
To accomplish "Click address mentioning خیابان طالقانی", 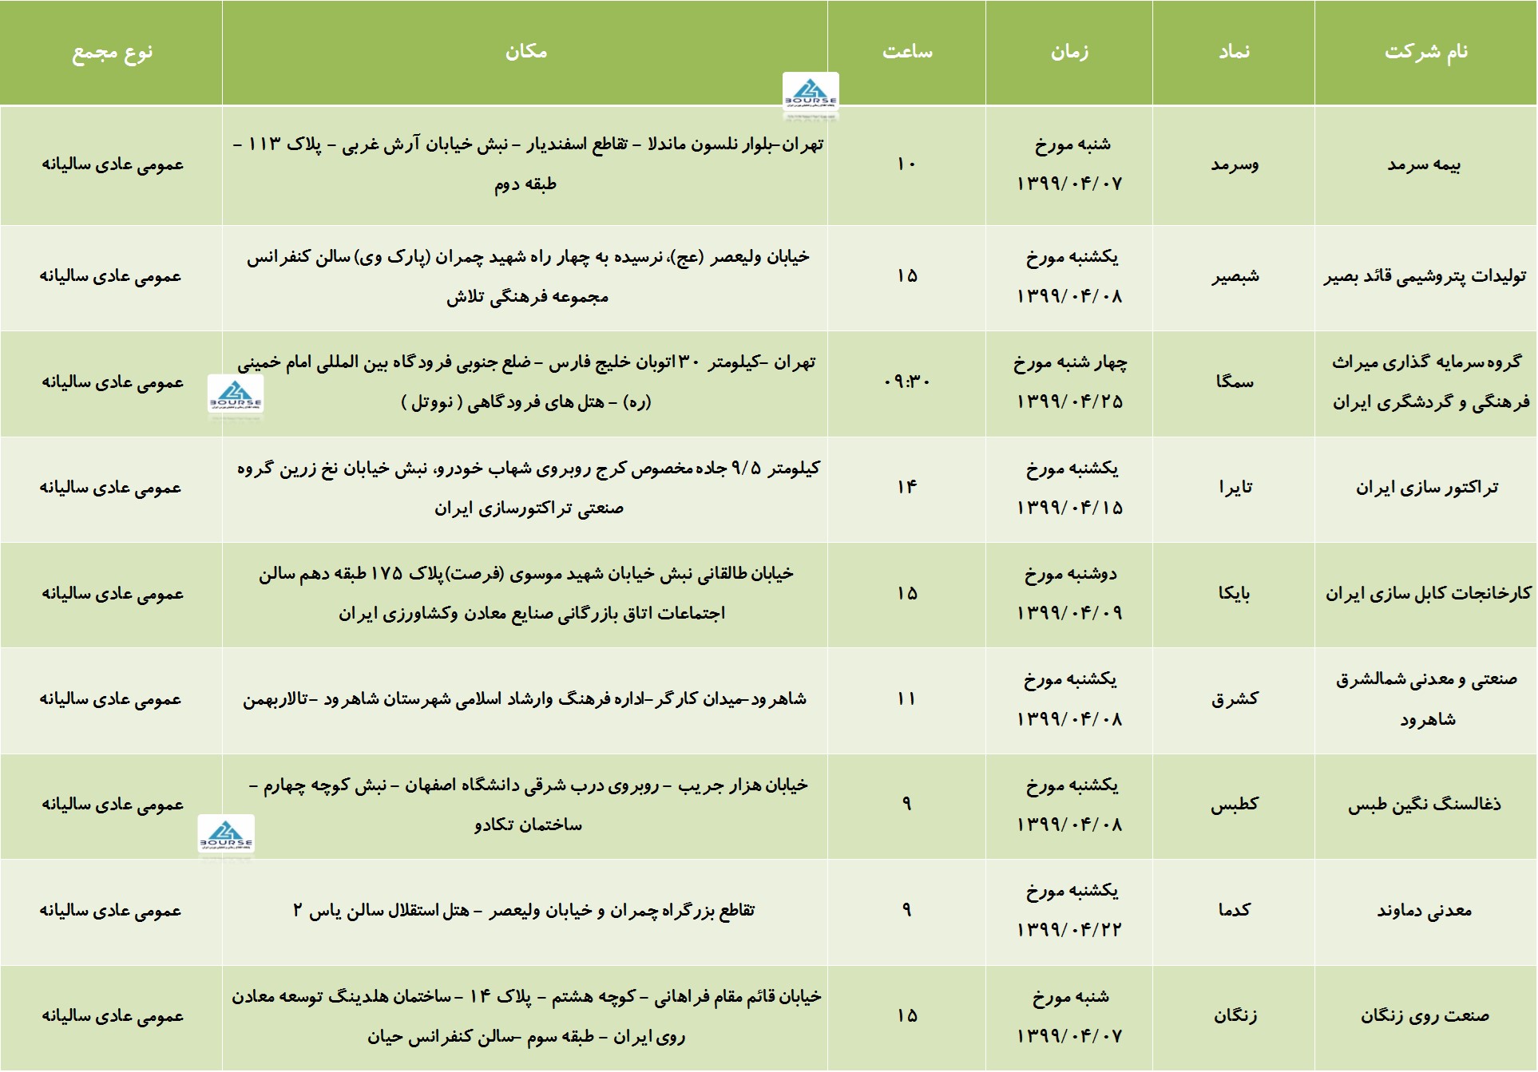I will [527, 593].
